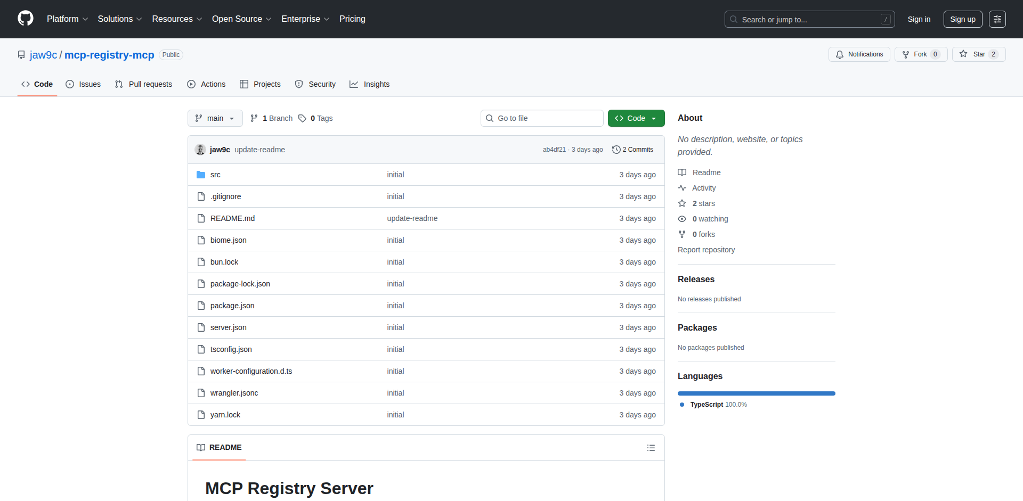
Task: Open the appearance settings icon next to Sign up
Action: pos(997,19)
